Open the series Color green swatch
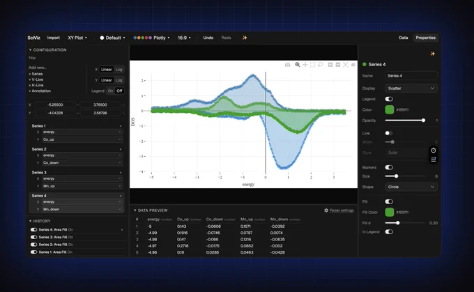This screenshot has width=474, height=292. pos(390,109)
